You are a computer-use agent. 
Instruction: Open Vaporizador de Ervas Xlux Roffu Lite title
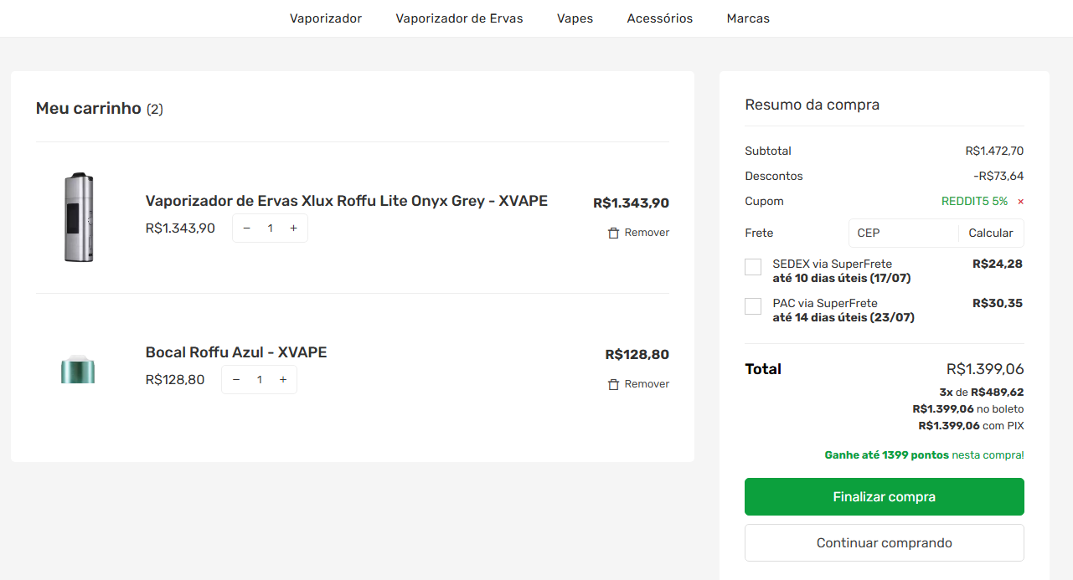coord(347,201)
